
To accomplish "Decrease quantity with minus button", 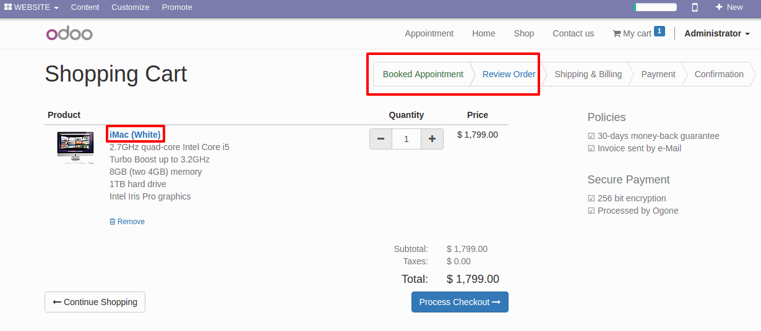I will [380, 139].
